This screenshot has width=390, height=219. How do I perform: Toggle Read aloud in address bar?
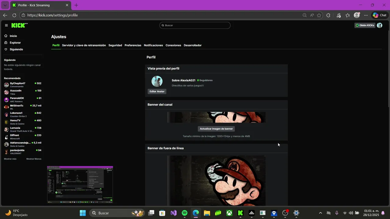pyautogui.click(x=312, y=15)
